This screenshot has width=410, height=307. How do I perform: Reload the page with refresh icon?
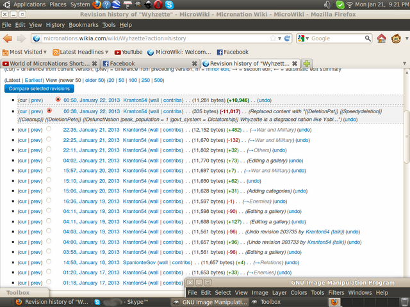[287, 38]
